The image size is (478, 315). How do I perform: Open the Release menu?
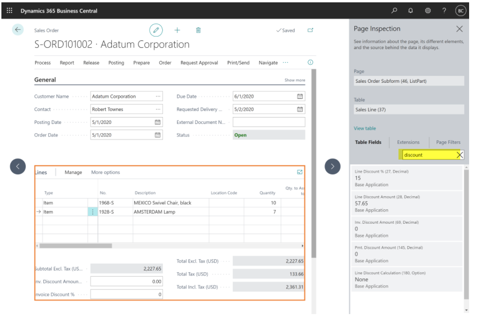click(91, 63)
